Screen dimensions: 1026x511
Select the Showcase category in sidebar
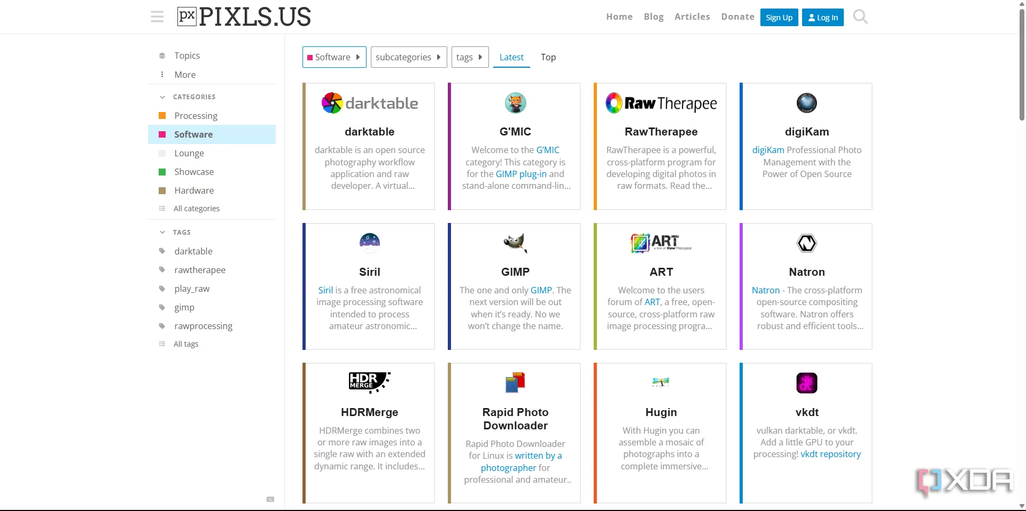click(x=212, y=172)
